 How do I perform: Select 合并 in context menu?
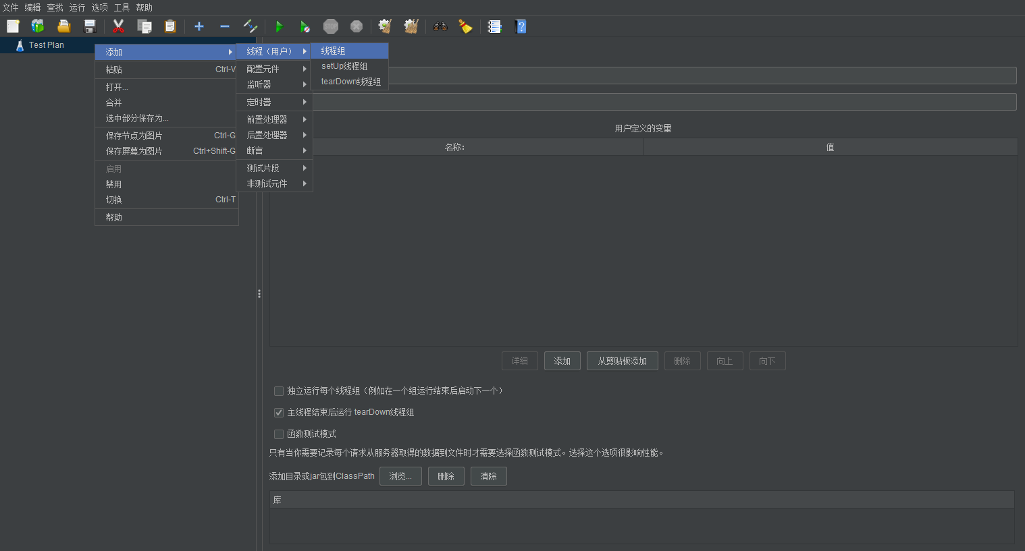(167, 103)
